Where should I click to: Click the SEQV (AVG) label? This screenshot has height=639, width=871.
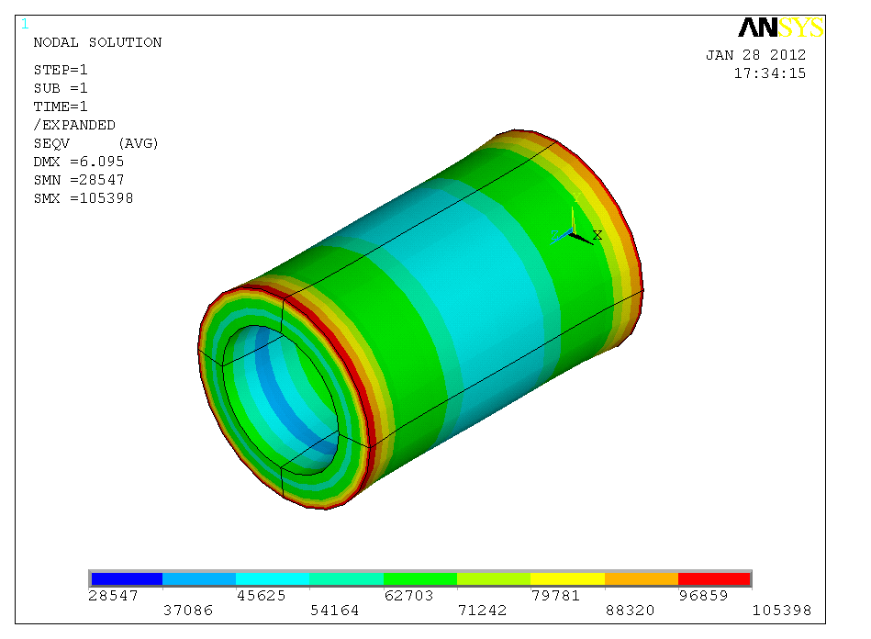(96, 143)
